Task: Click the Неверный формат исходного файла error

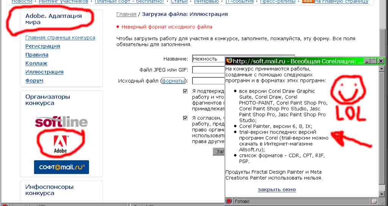Action: (167, 27)
